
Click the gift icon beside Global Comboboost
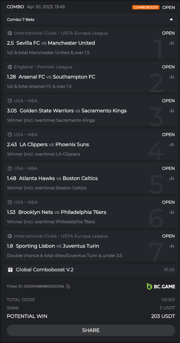10,270
